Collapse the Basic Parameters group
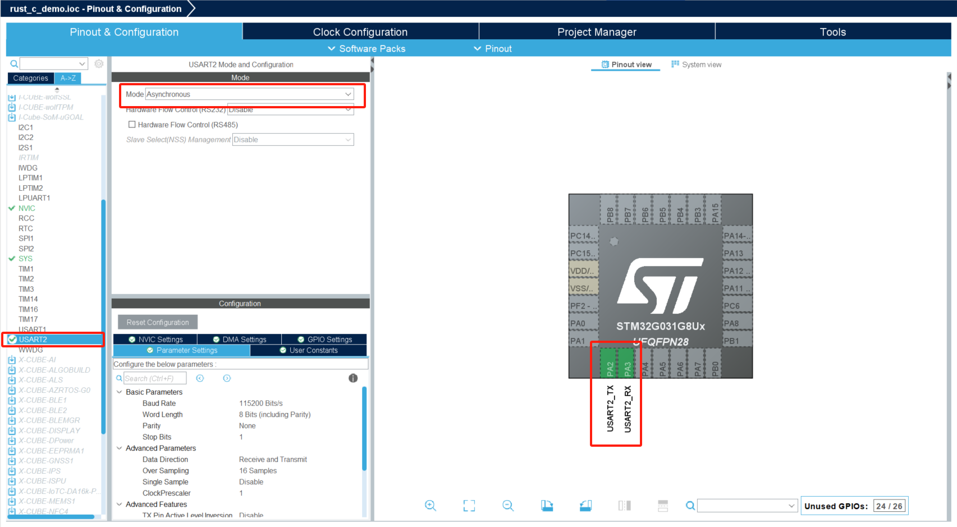This screenshot has width=957, height=527. [x=119, y=392]
